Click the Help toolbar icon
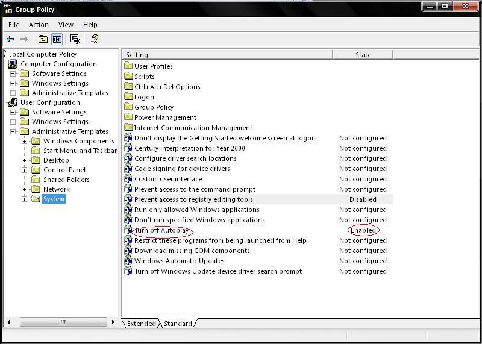 (x=93, y=39)
